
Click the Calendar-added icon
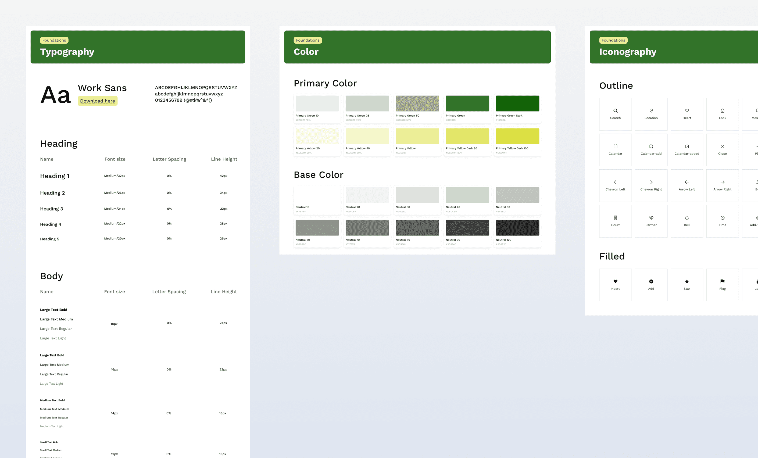coord(687,146)
